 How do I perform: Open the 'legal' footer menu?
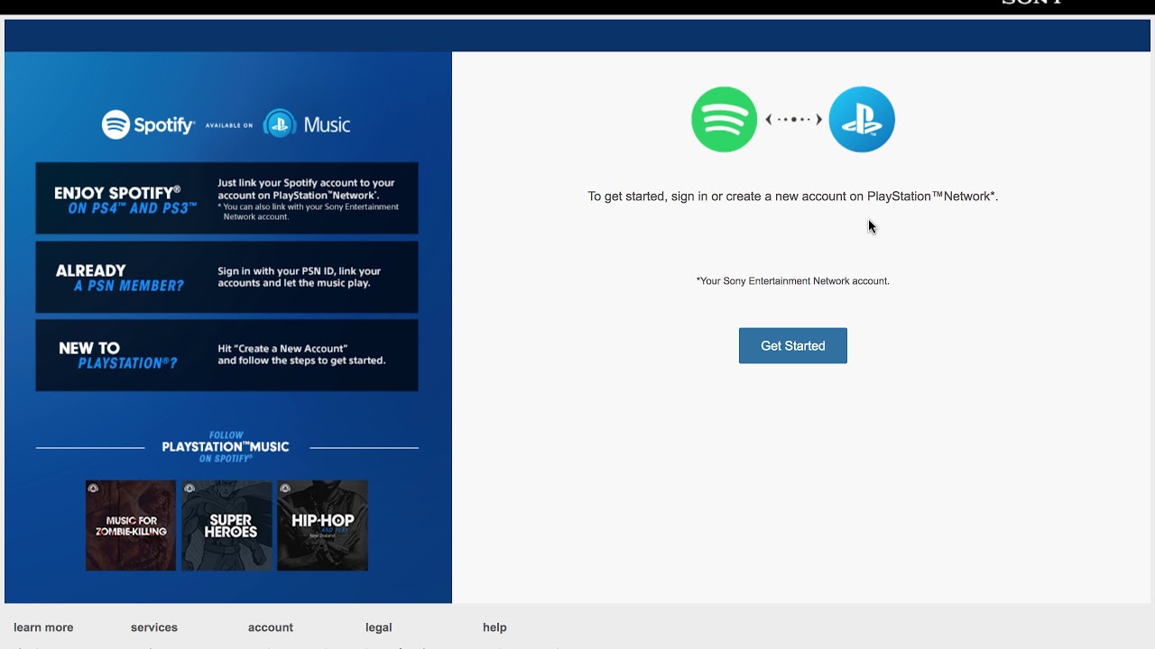(x=379, y=627)
